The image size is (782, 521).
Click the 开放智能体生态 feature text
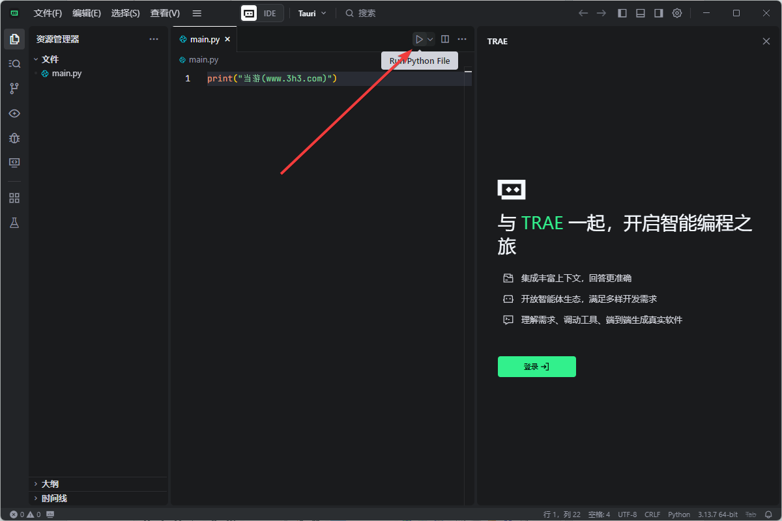[x=589, y=299]
